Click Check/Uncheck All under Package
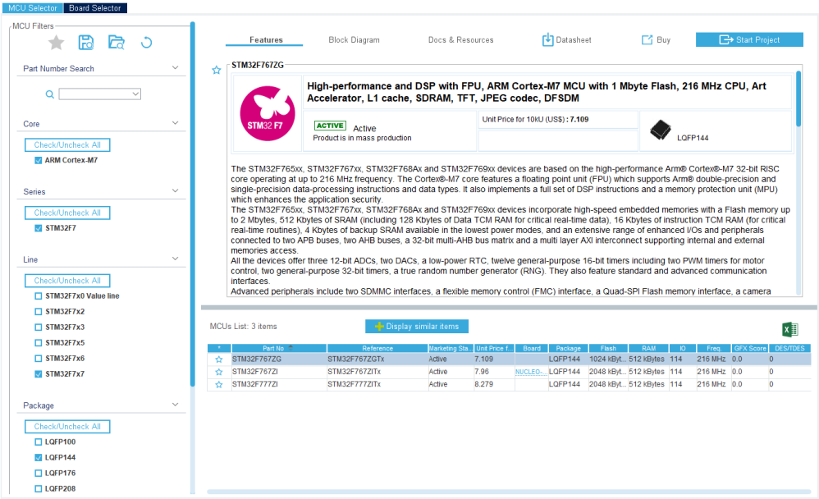The width and height of the screenshot is (819, 499). click(67, 427)
